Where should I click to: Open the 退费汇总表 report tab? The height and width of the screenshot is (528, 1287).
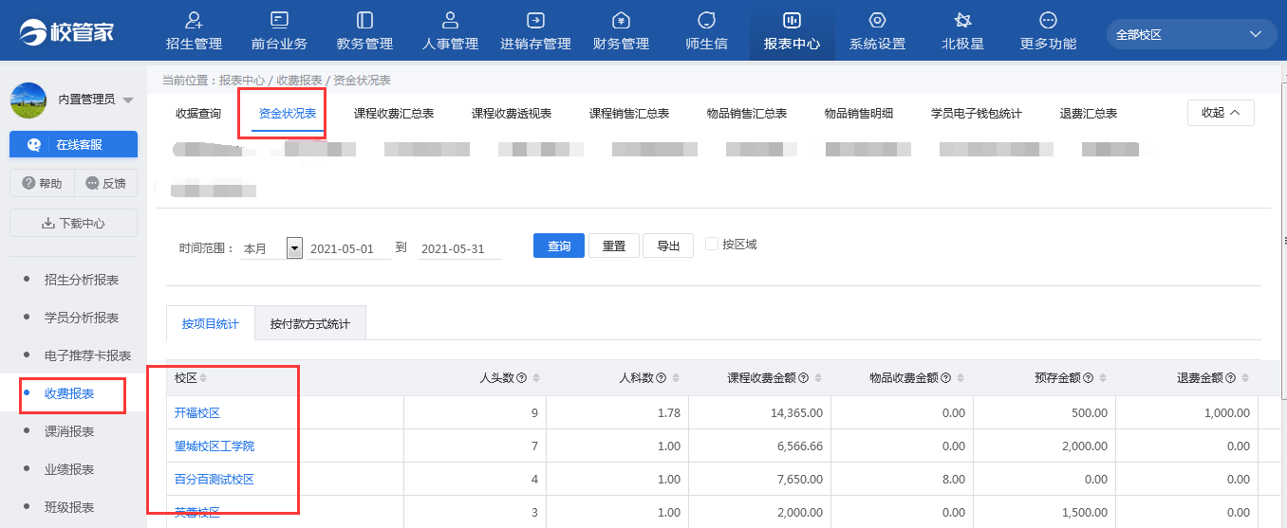pyautogui.click(x=1089, y=114)
